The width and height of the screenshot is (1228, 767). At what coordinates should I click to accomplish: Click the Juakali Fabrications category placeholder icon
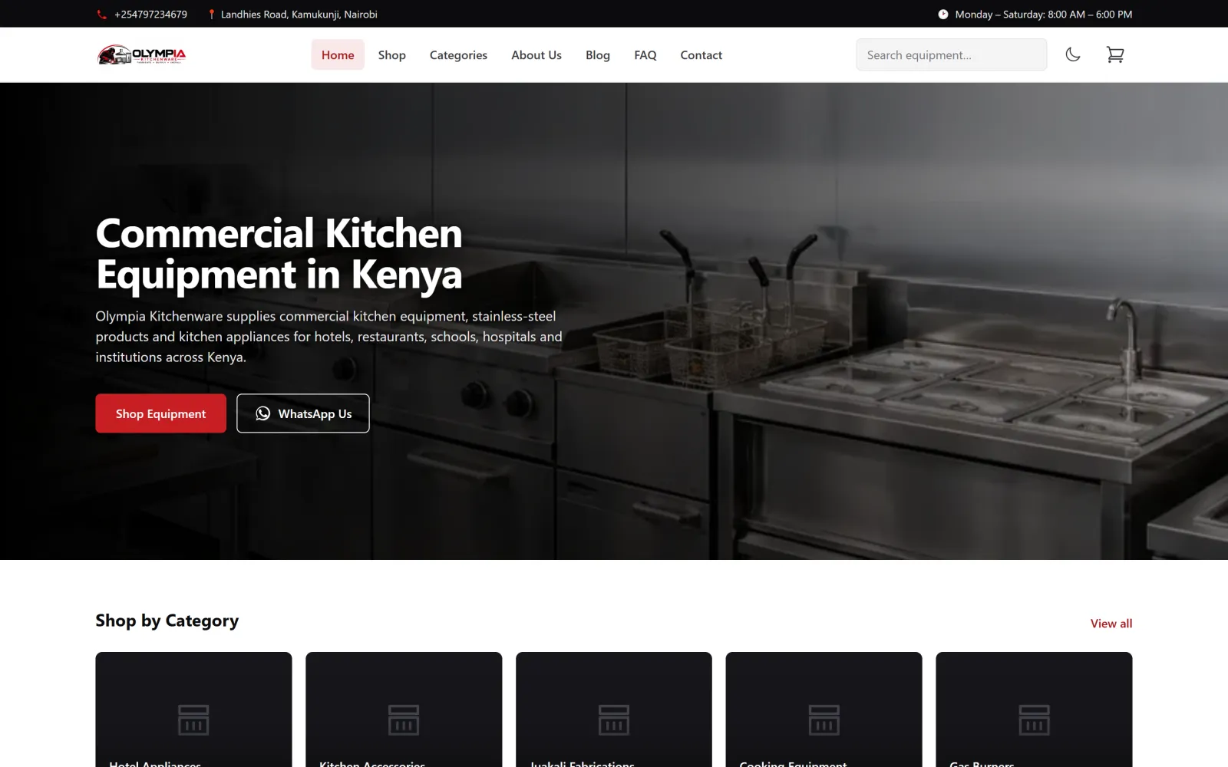click(x=614, y=719)
